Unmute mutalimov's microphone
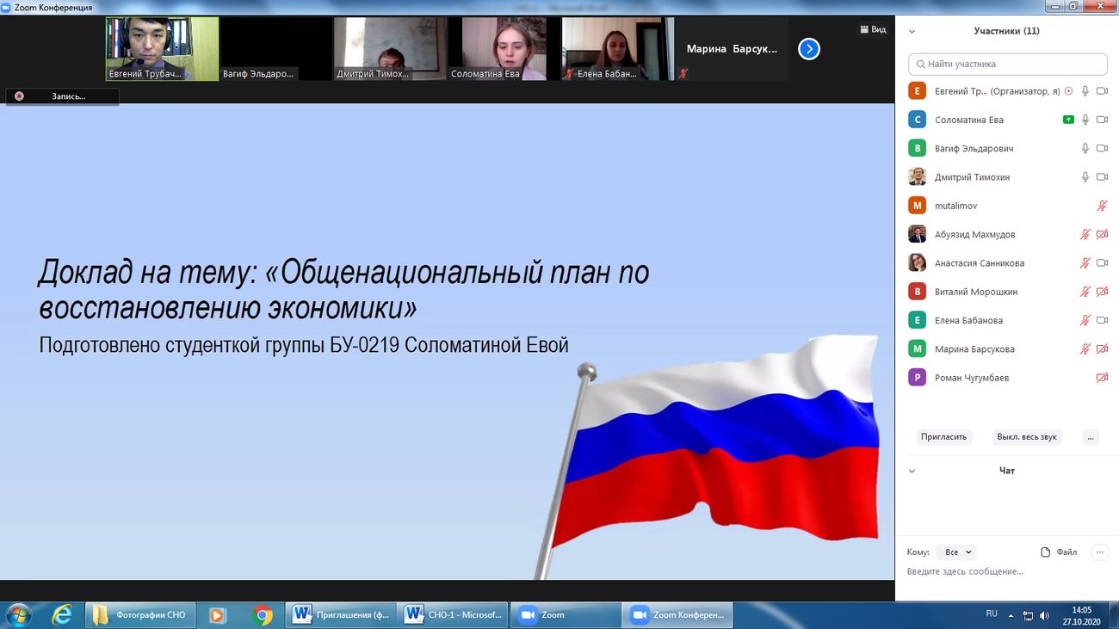The height and width of the screenshot is (629, 1119). pos(1102,206)
